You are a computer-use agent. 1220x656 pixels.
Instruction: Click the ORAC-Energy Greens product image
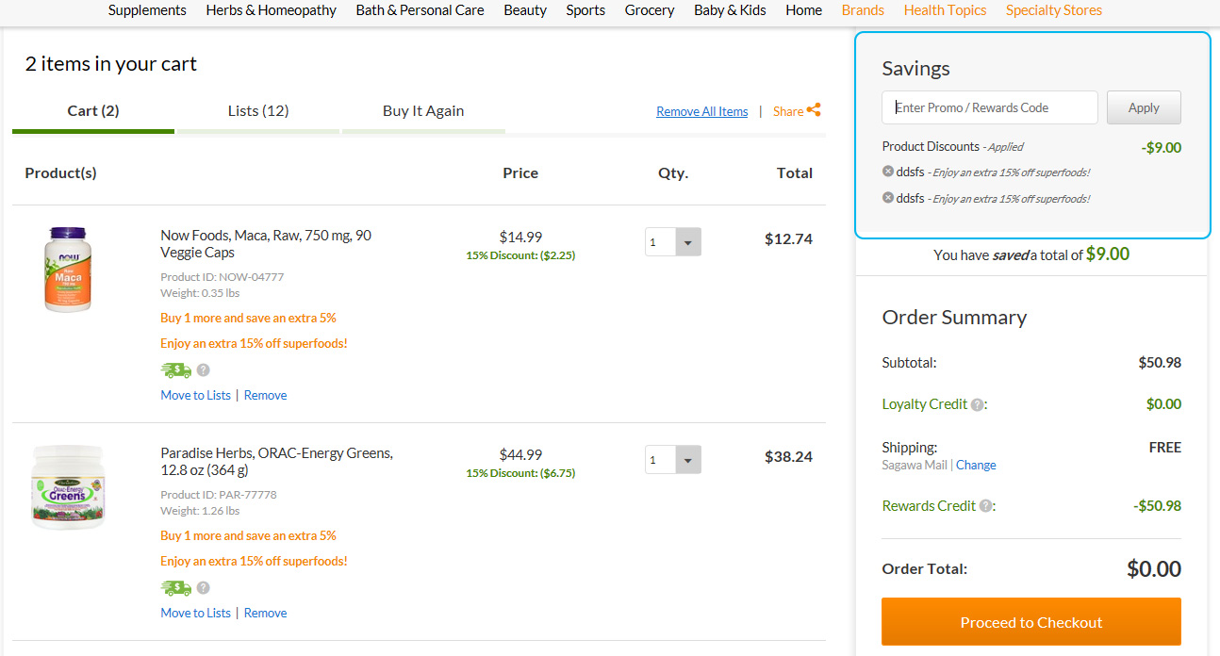[x=68, y=487]
